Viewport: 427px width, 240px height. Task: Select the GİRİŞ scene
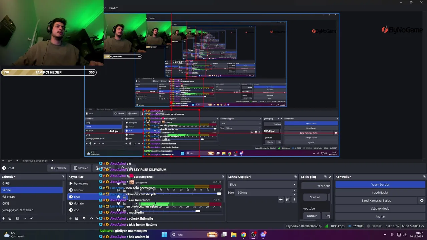pos(31,183)
